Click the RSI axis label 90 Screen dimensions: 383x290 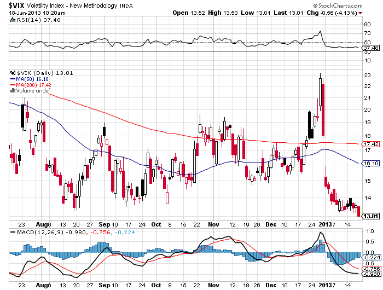(x=367, y=24)
